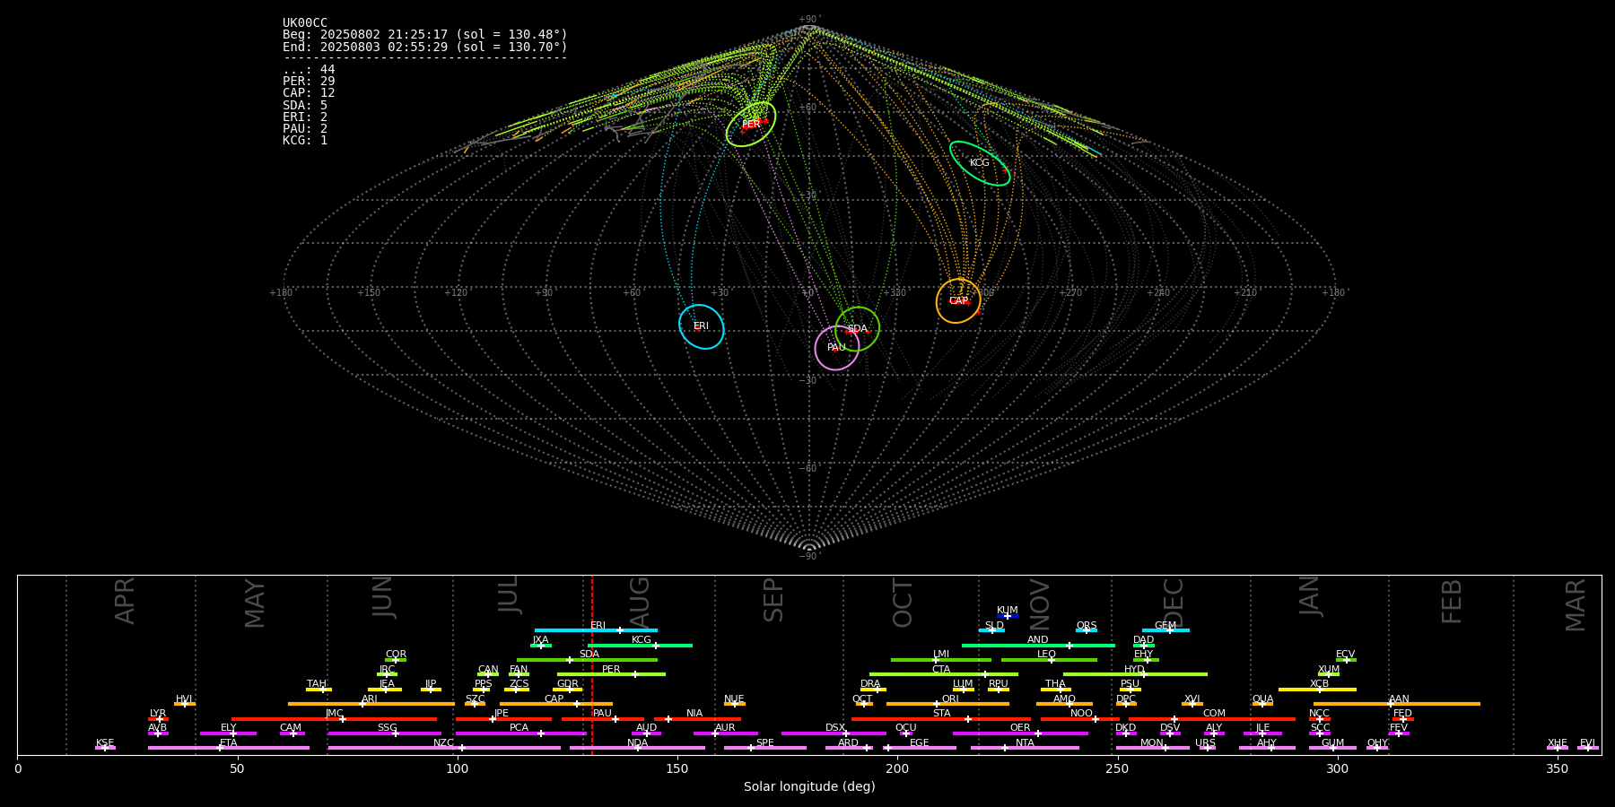Viewport: 1615px width, 807px height.
Task: Click the ARI shower bar in the timeline
Action: [x=371, y=704]
